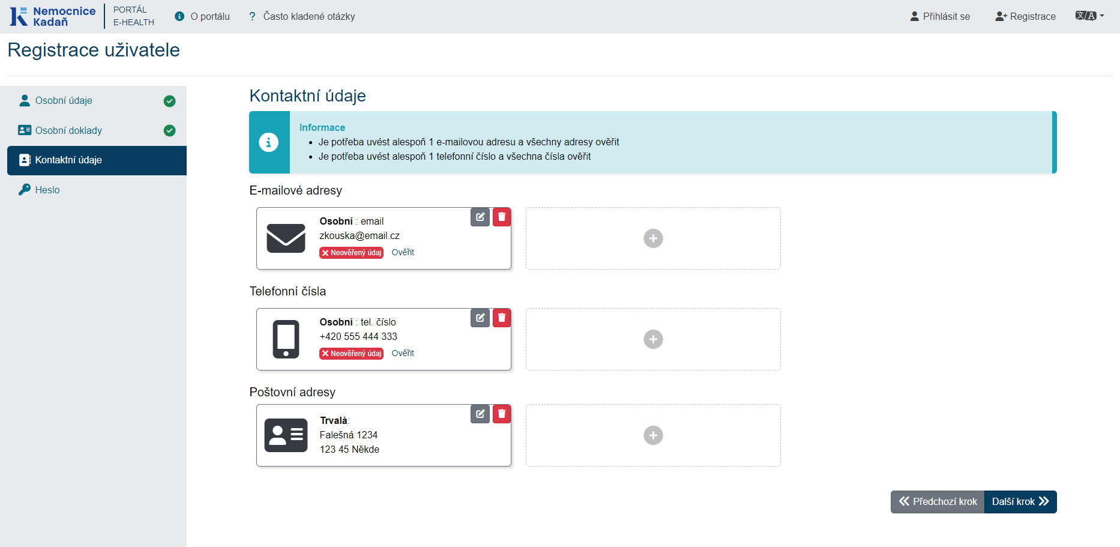Click the address card icon on Trvalá entry
The width and height of the screenshot is (1120, 547).
(x=286, y=435)
